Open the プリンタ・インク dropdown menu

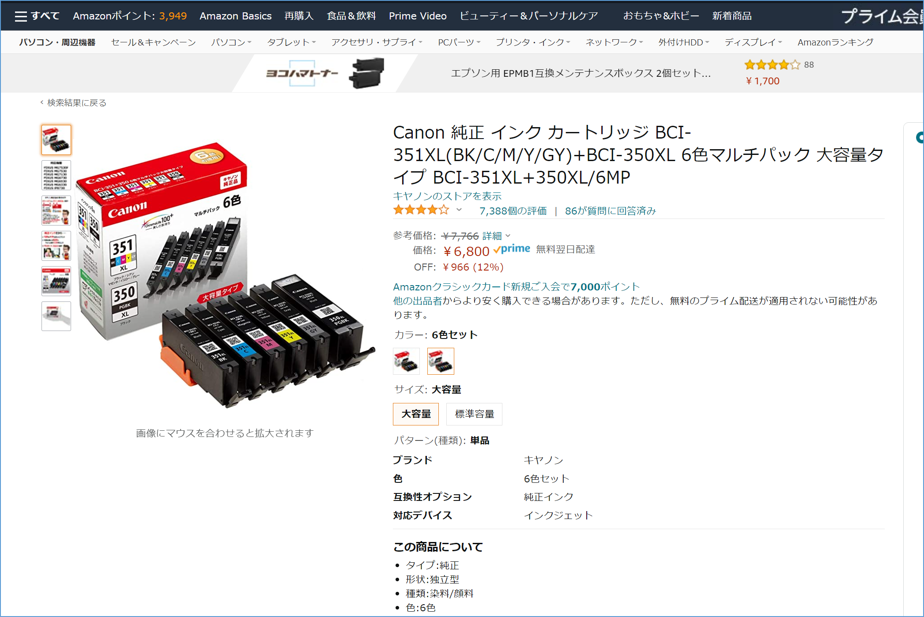(533, 42)
